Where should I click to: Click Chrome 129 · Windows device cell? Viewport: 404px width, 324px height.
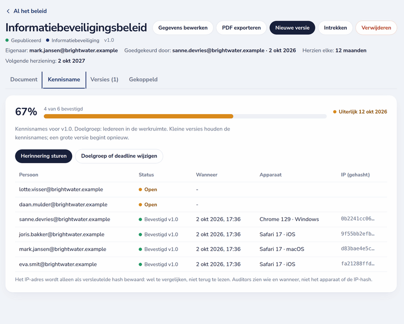click(289, 219)
